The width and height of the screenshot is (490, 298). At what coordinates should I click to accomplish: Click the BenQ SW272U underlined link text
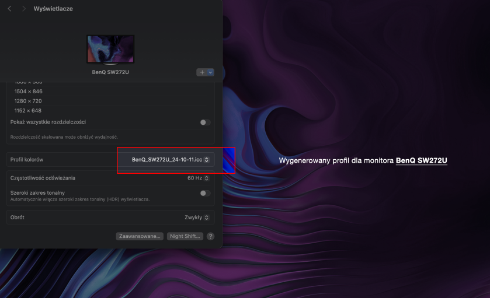click(x=421, y=160)
